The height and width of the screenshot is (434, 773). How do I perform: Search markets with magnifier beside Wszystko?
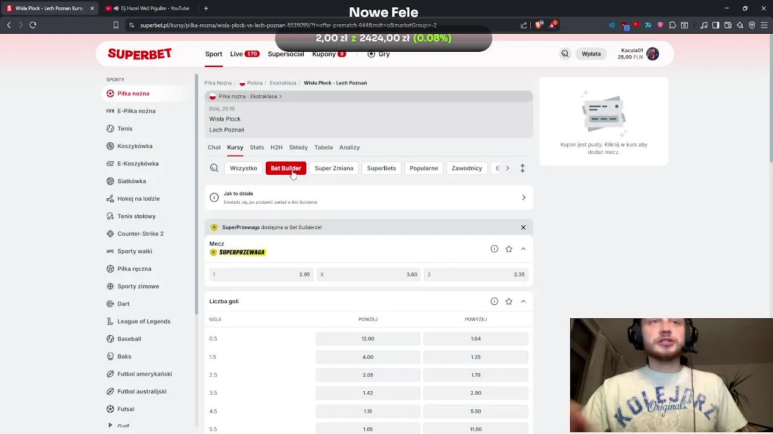coord(214,168)
